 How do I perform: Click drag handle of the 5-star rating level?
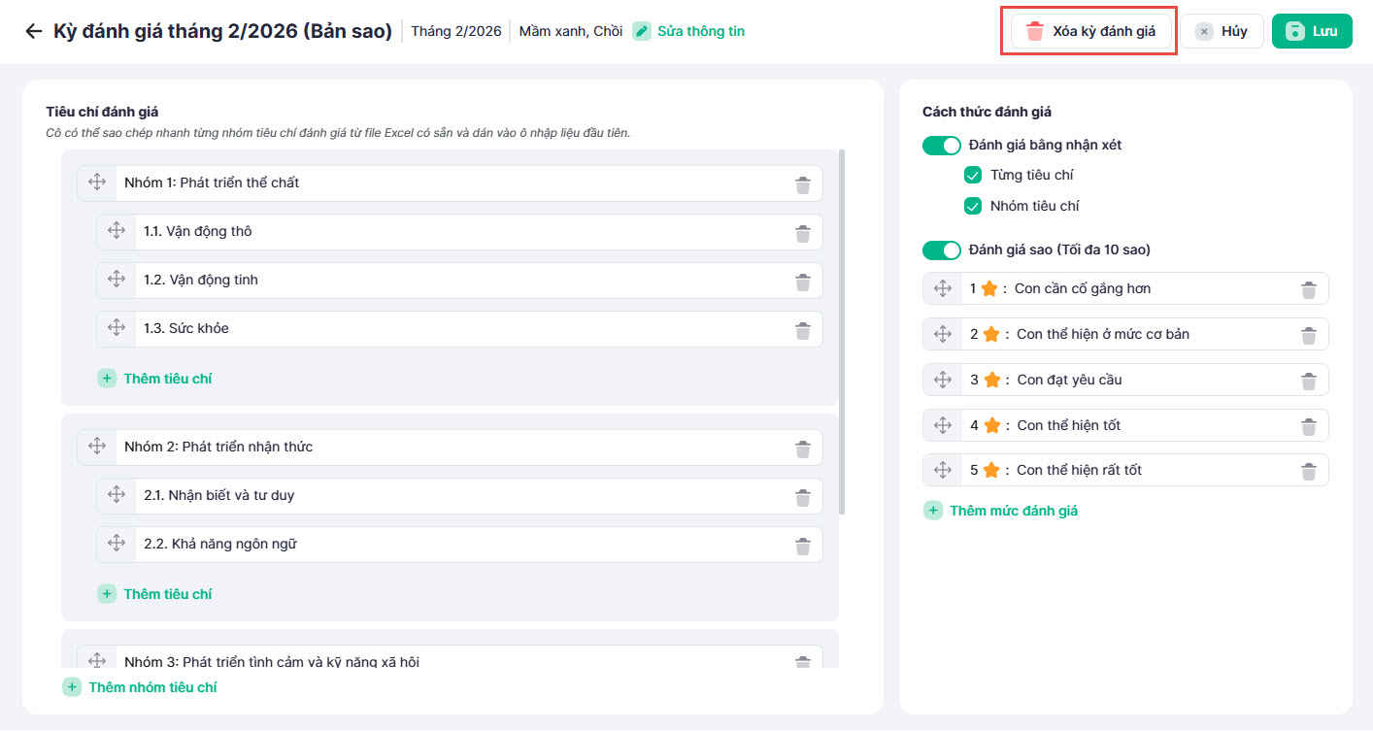[942, 470]
